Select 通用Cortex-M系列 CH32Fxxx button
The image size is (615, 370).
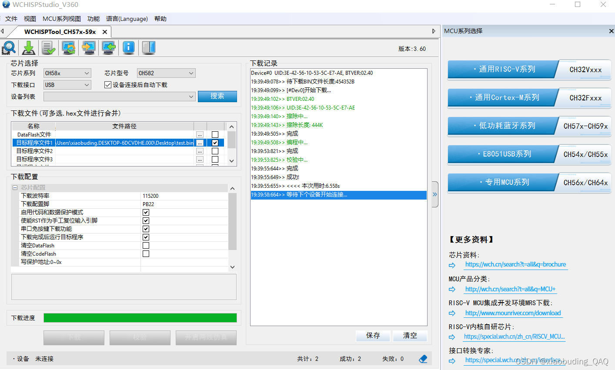tap(529, 98)
